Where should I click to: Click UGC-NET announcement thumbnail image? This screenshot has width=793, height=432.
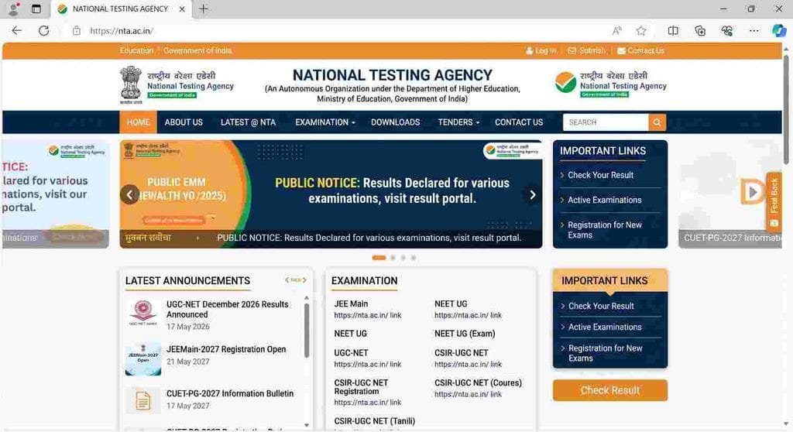[143, 313]
